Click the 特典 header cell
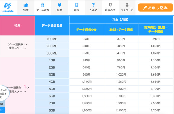Image resolution: width=174 pixels, height=114 pixels. (x=17, y=26)
